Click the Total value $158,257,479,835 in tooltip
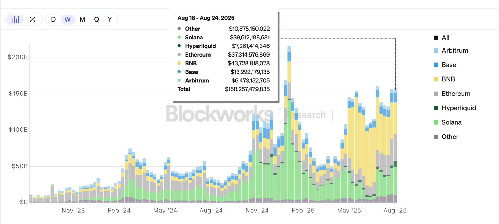This screenshot has height=224, width=499. [247, 89]
